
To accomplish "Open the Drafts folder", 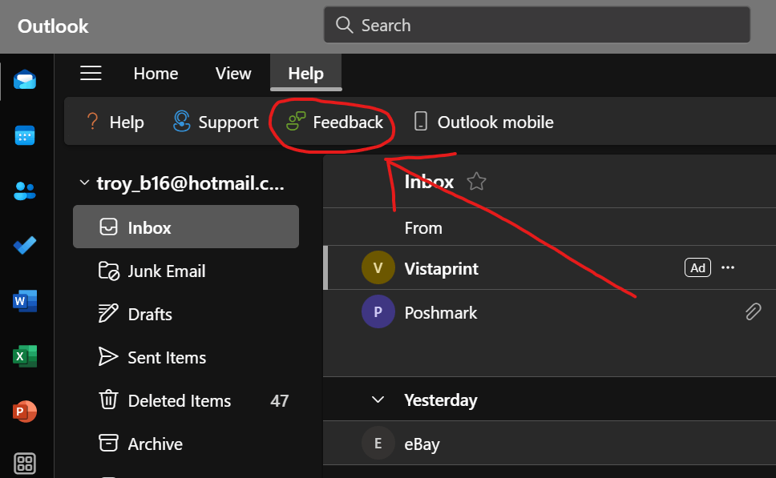I will tap(186, 314).
